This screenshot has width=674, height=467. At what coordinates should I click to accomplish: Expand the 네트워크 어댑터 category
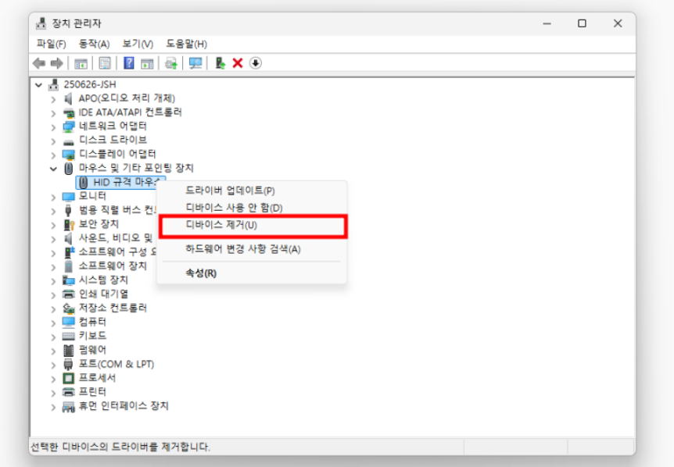coord(53,127)
